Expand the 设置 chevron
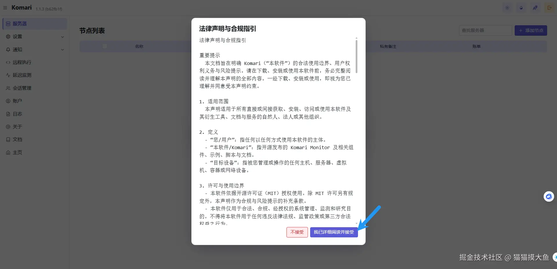The height and width of the screenshot is (269, 557). [62, 37]
